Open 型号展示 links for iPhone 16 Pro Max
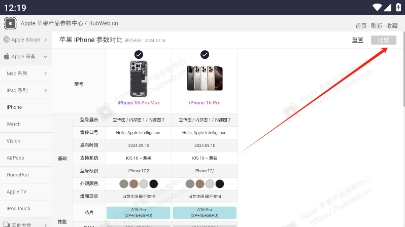Image resolution: width=405 pixels, height=227 pixels. pyautogui.click(x=139, y=120)
